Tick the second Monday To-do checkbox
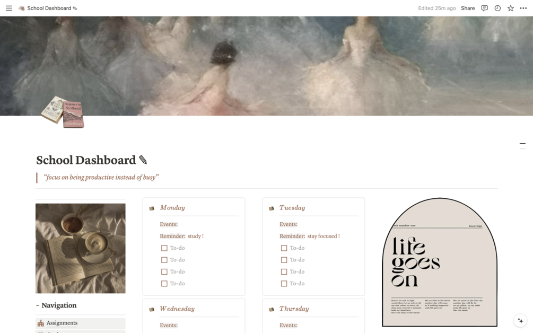 (164, 260)
